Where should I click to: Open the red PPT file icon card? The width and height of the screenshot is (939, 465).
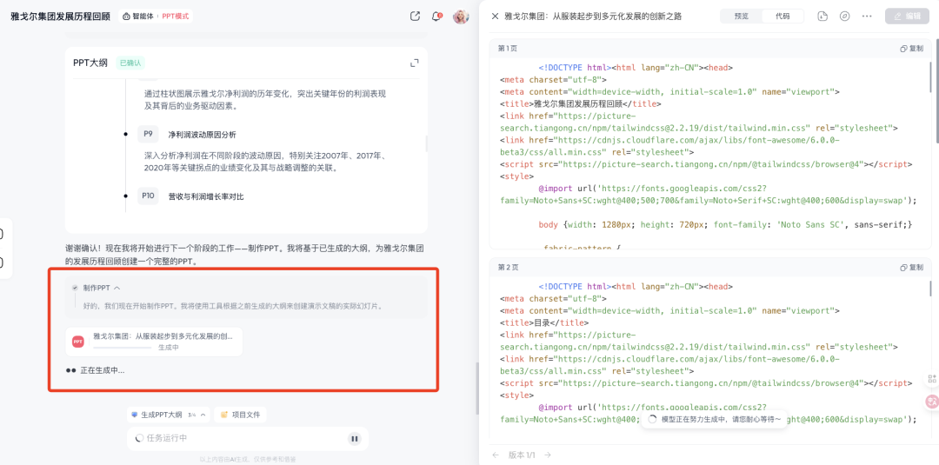[x=78, y=341]
